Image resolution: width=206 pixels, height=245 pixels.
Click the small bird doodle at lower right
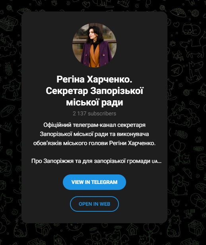click(x=175, y=203)
